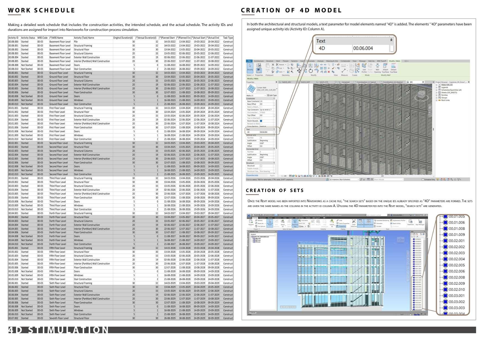The image size is (484, 341).
Task: Select the Attach Top/Base wall tool
Action: [385, 68]
